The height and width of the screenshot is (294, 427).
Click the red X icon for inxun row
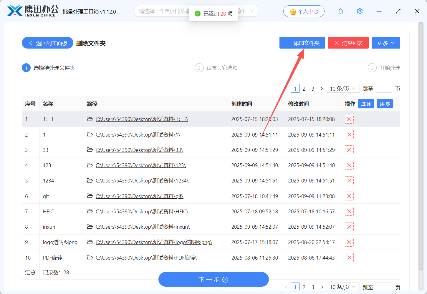[x=349, y=227]
